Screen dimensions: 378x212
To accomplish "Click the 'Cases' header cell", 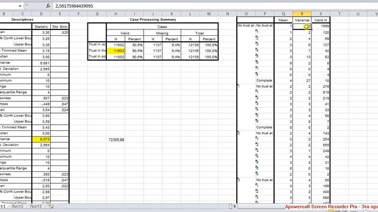I will tap(162, 26).
